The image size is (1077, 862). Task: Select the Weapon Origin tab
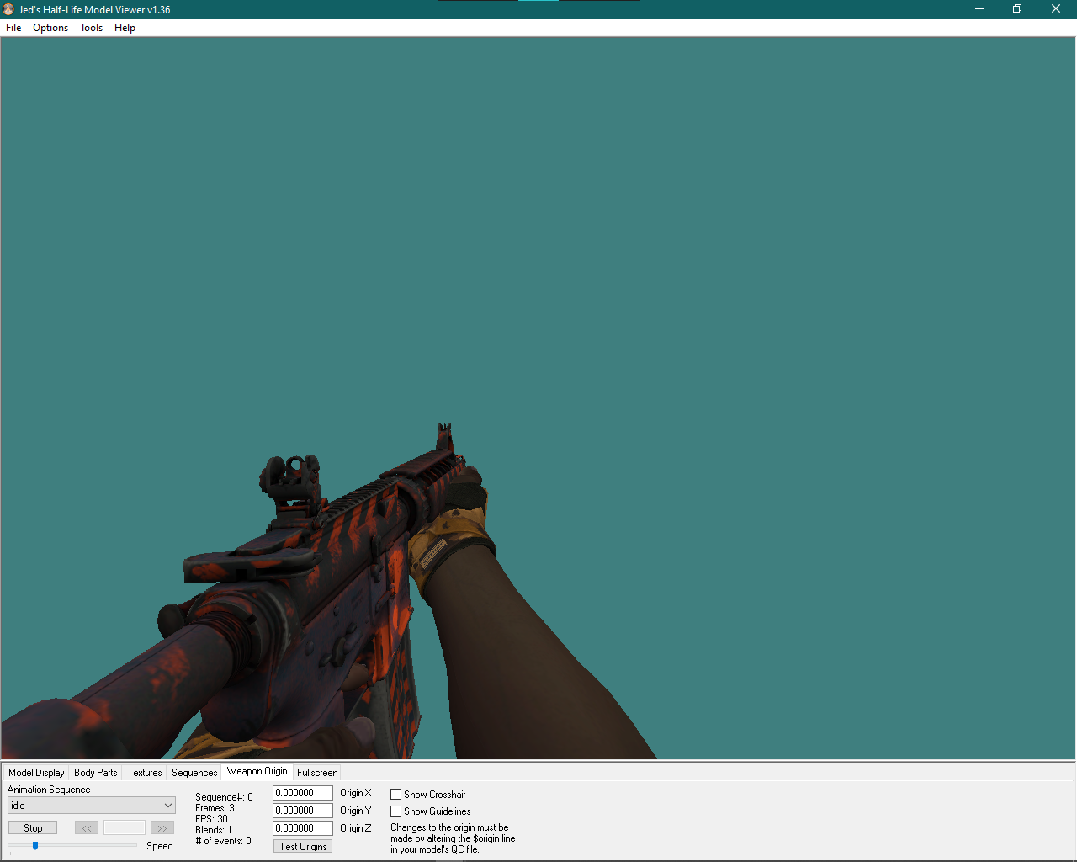point(257,771)
